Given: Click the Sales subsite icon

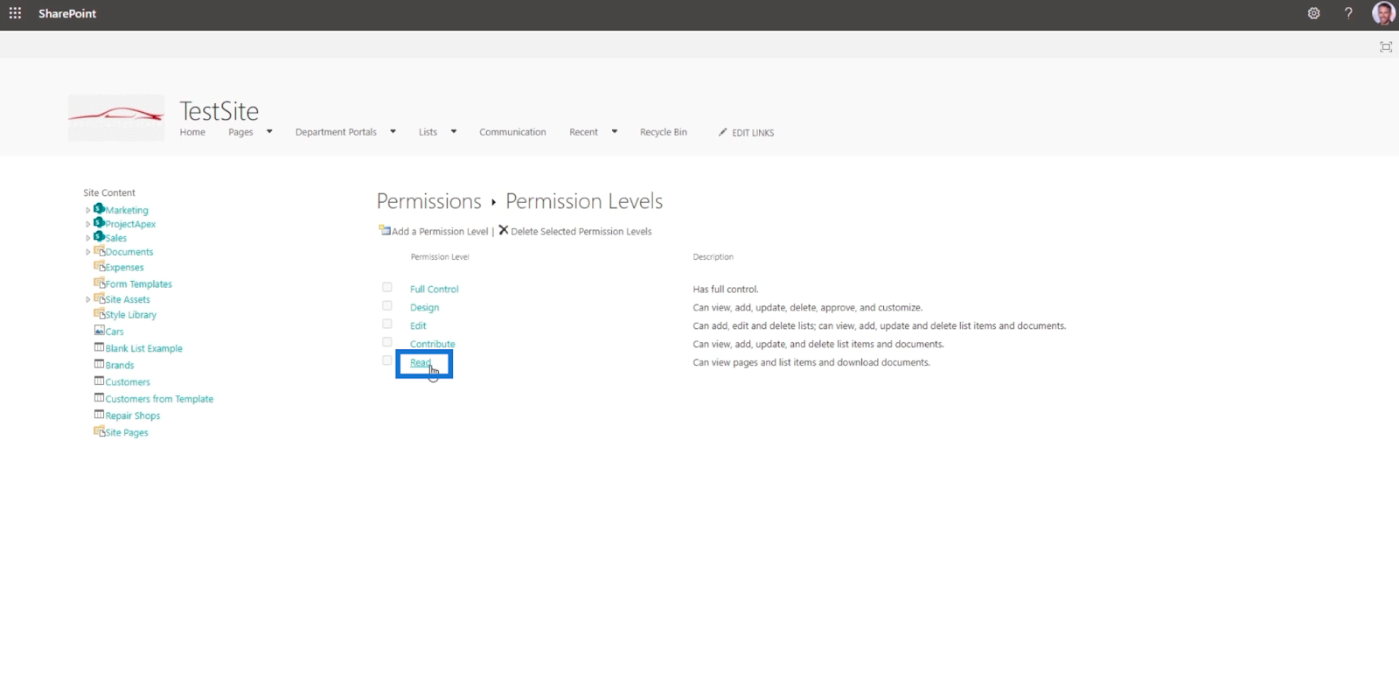Looking at the screenshot, I should [x=99, y=236].
